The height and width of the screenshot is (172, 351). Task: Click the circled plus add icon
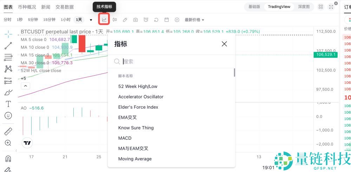(177, 20)
